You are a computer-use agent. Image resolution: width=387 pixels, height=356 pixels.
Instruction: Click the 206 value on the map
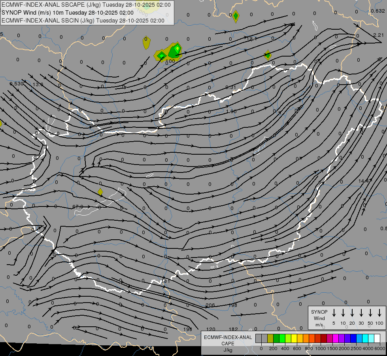click(210, 305)
